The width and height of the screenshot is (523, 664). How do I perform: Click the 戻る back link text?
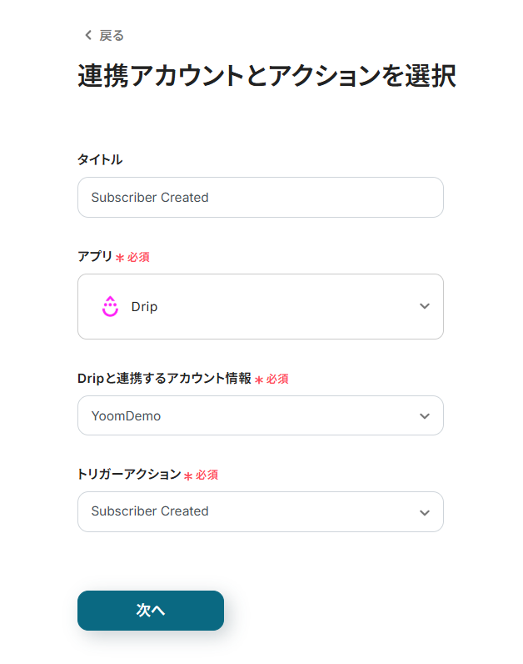click(x=112, y=35)
